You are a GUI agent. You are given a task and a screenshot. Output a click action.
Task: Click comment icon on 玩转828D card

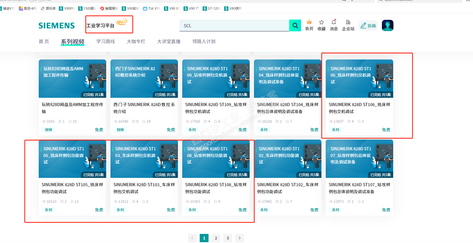coord(60,121)
